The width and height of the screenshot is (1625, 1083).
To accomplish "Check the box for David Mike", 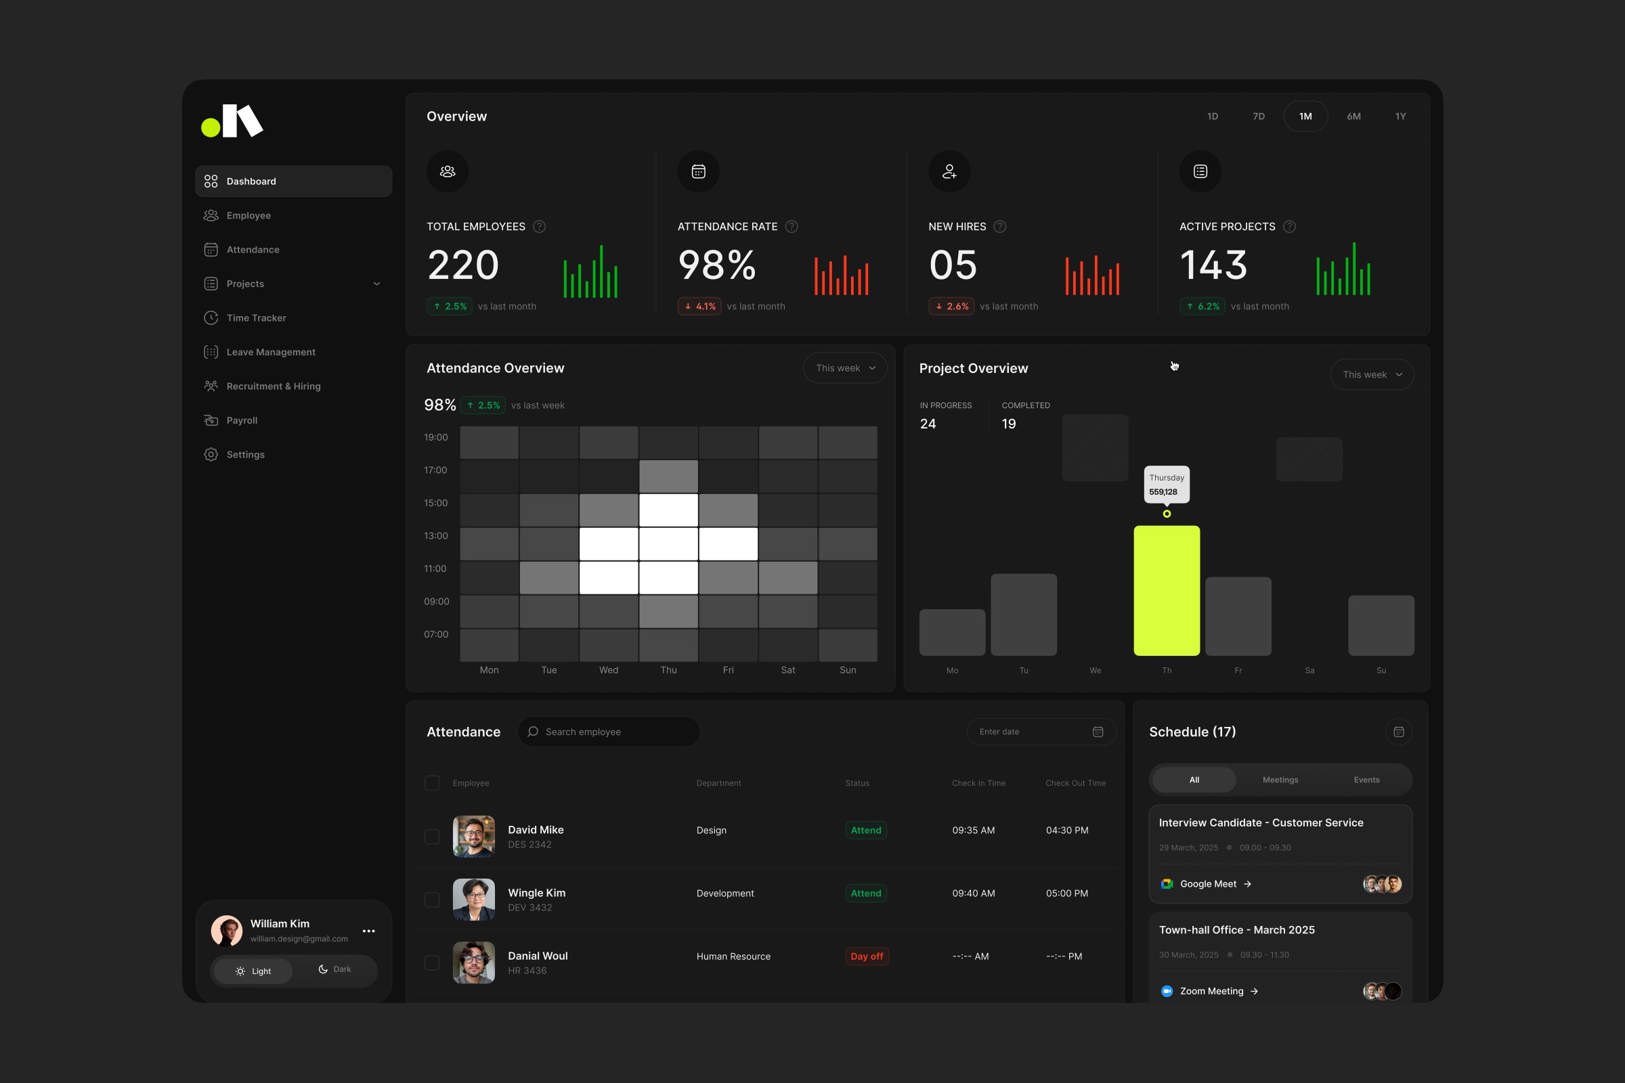I will [x=432, y=837].
